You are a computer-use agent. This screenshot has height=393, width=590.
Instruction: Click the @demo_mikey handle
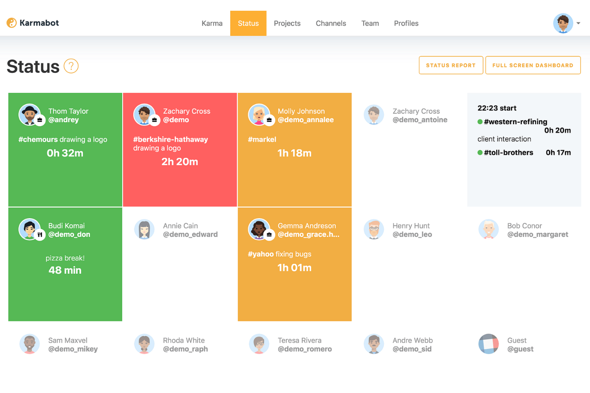click(x=73, y=349)
